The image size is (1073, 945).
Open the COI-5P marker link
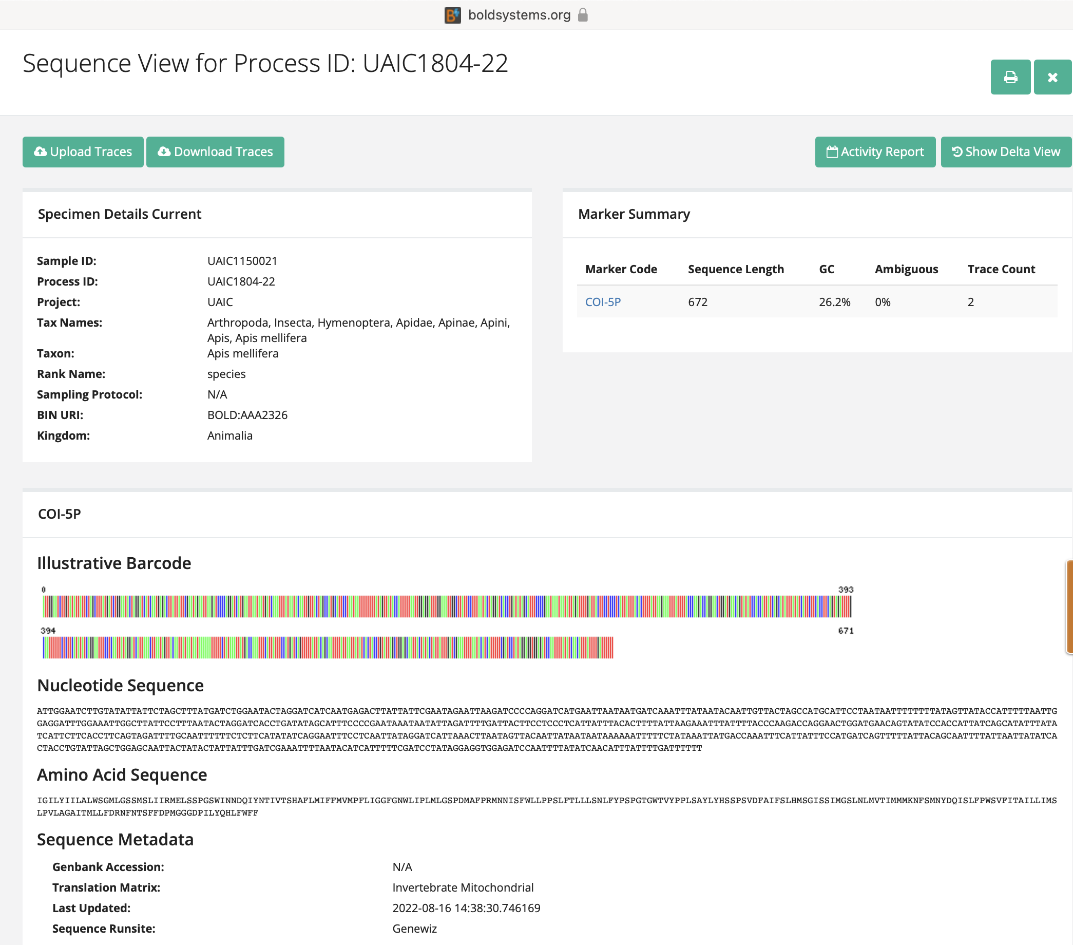coord(603,302)
